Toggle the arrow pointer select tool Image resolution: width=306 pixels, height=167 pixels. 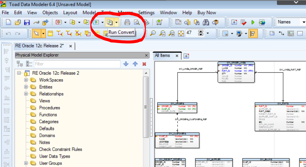[37, 34]
